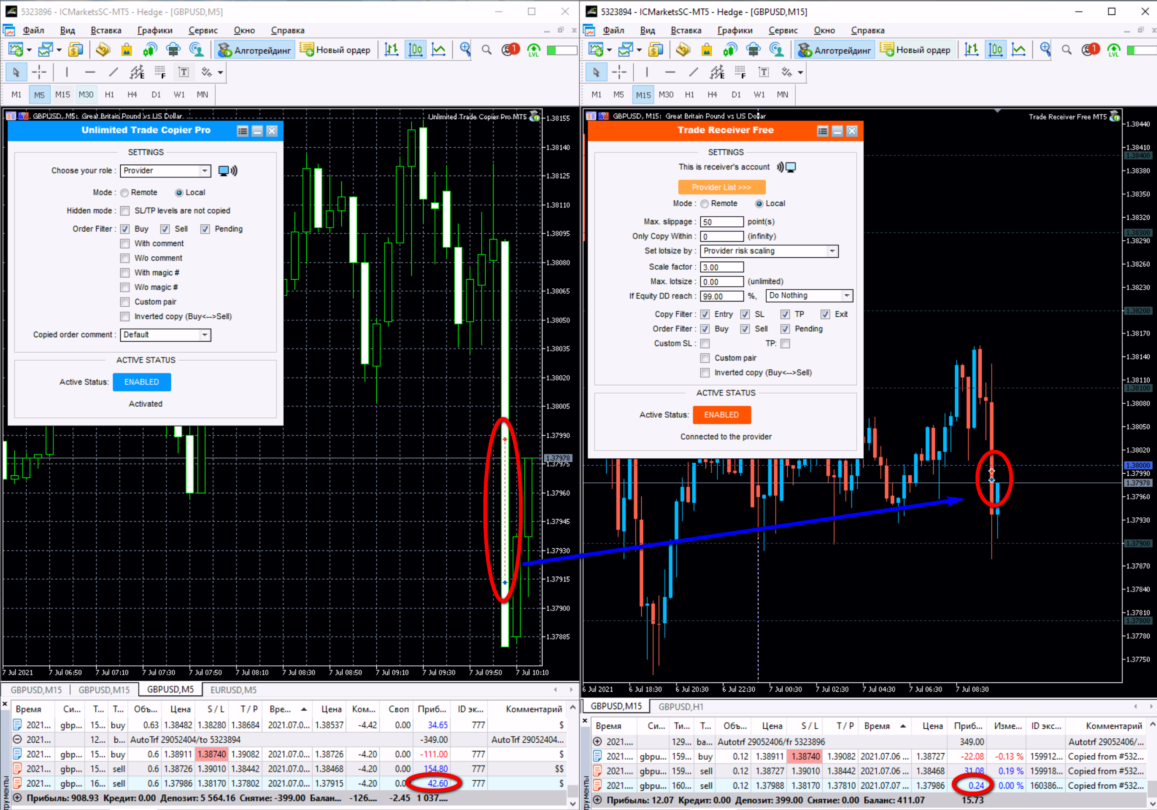
Task: Select Remote mode radio in Trade Receiver
Action: tap(705, 204)
